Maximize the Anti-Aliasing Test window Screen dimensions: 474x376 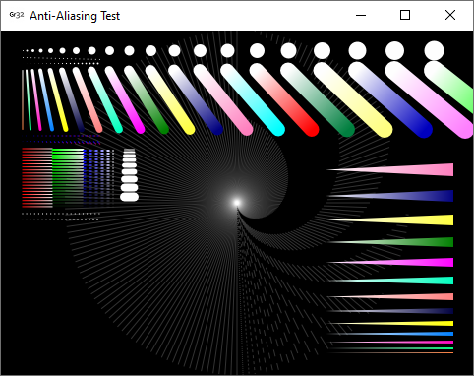click(x=405, y=15)
